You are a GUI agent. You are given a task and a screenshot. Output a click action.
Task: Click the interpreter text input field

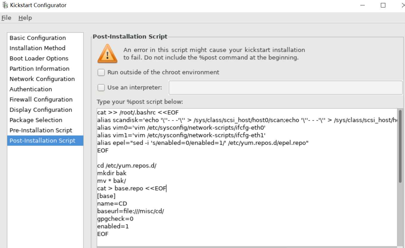[x=286, y=88]
